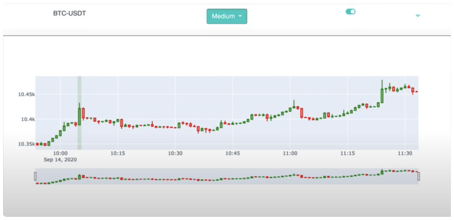Select the 10:45 time axis label
This screenshot has height=220, width=454.
(x=233, y=154)
